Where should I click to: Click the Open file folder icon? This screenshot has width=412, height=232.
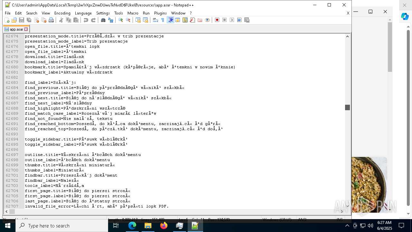click(x=14, y=20)
